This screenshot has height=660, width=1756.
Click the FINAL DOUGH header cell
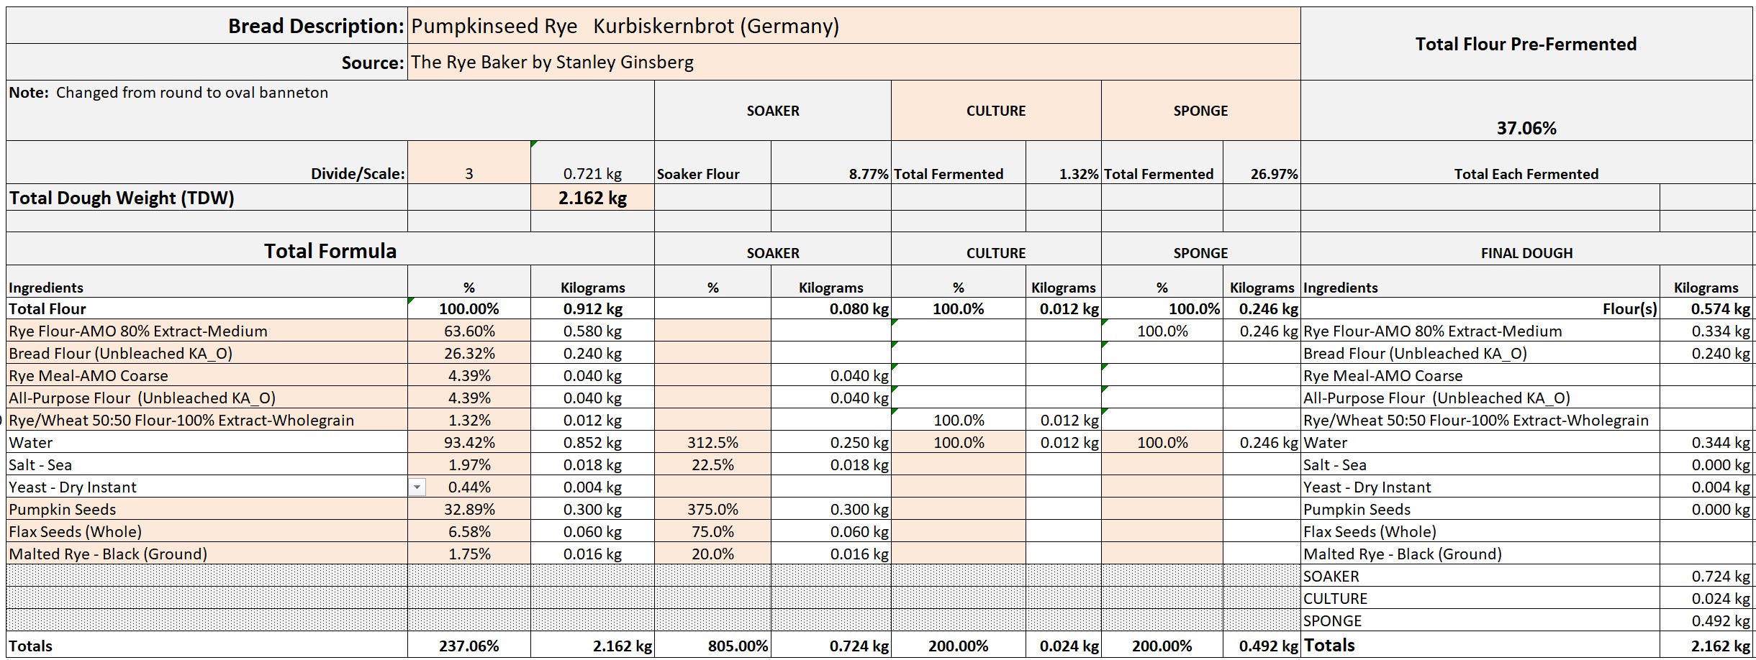pyautogui.click(x=1526, y=253)
